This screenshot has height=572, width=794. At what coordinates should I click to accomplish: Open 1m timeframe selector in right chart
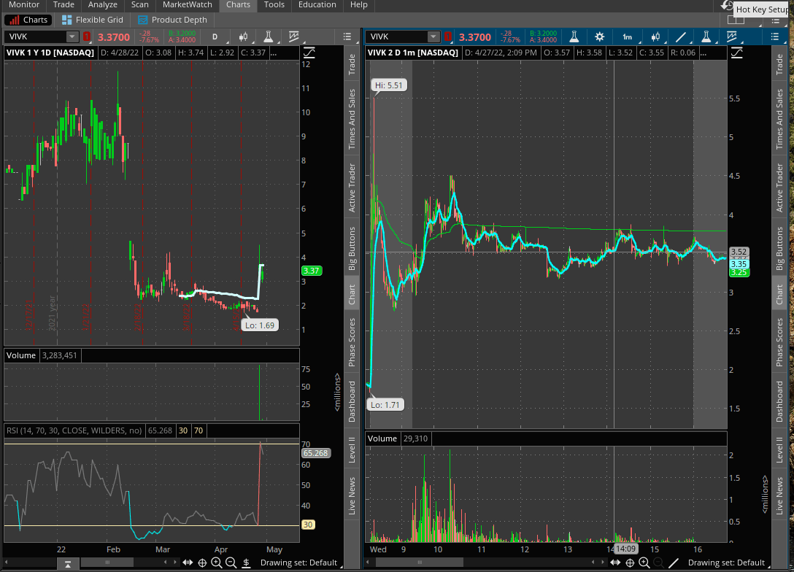coord(628,36)
